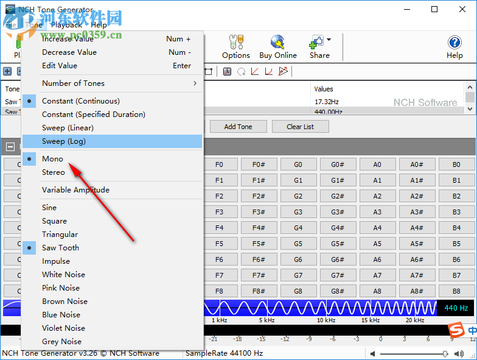Click the Buy Online icon
This screenshot has width=477, height=360.
coord(277,46)
